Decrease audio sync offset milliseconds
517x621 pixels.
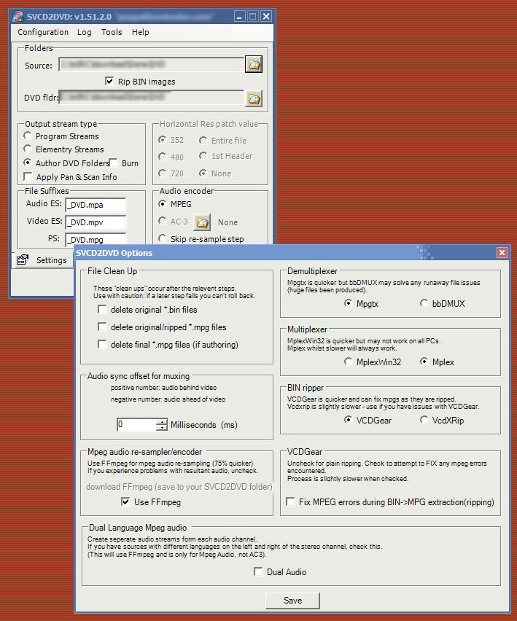(162, 428)
